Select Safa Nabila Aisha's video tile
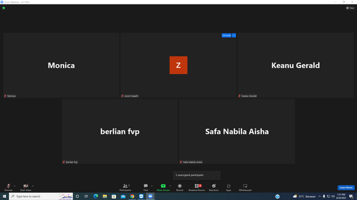 [x=237, y=131]
